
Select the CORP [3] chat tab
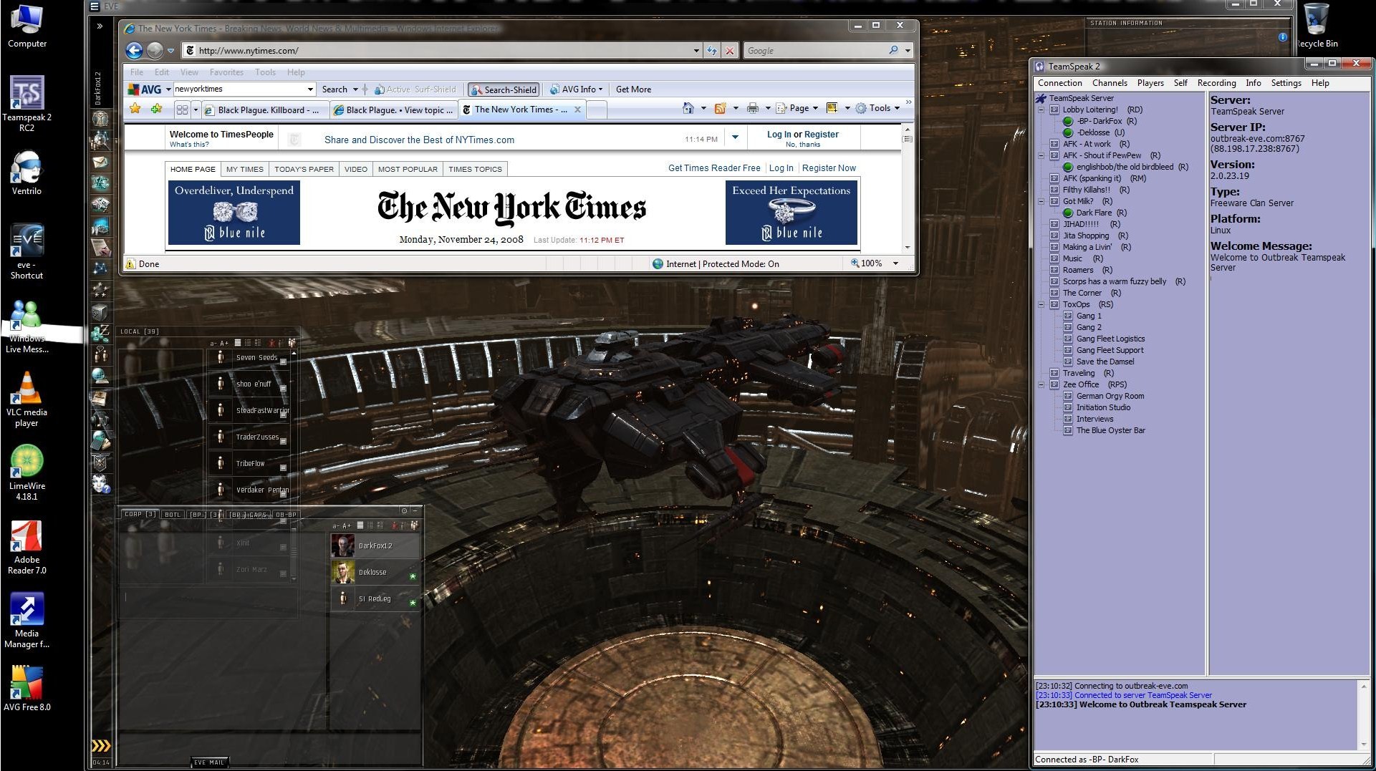click(140, 515)
